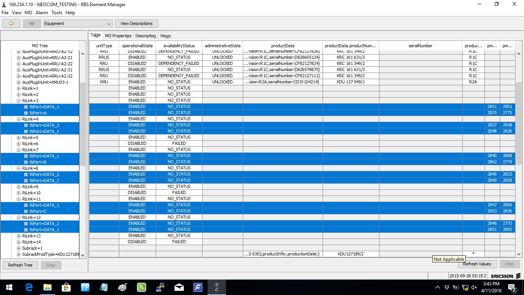Open the paint palette app on the taskbar

pyautogui.click(x=122, y=287)
